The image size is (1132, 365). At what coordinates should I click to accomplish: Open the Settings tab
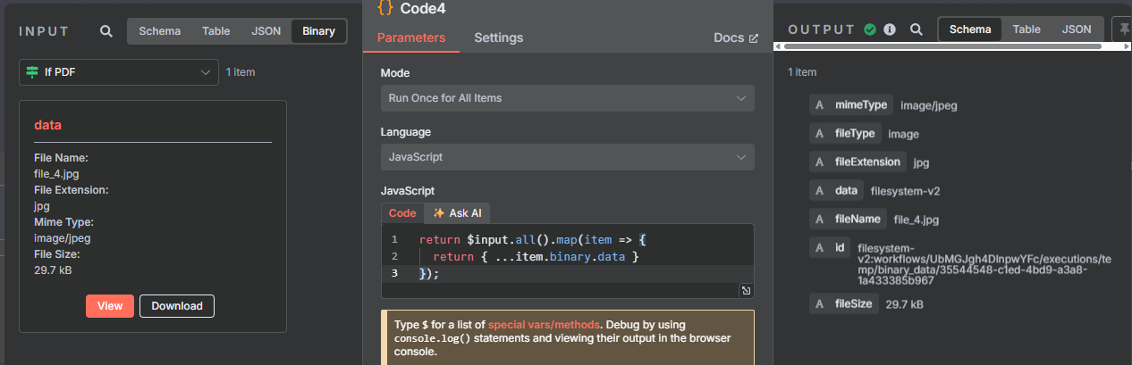(x=499, y=37)
